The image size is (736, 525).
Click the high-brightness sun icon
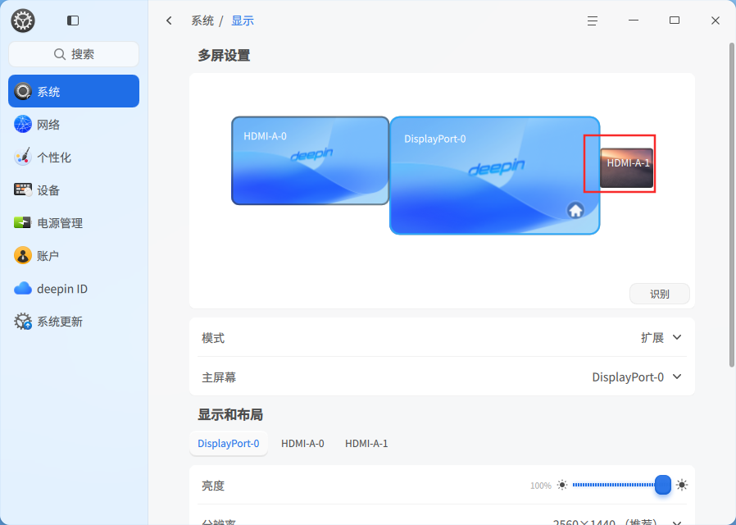point(682,485)
